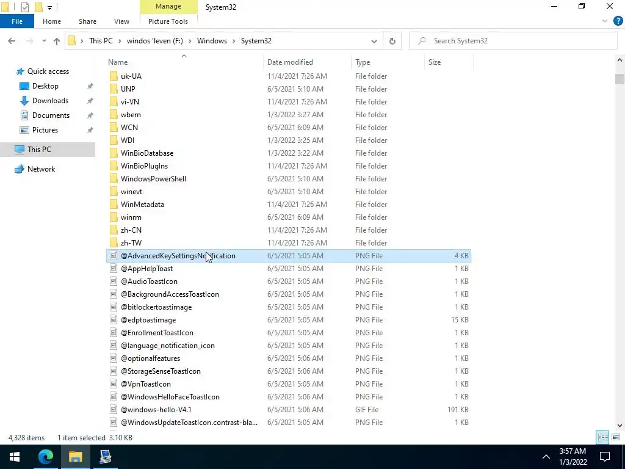
Task: Click the This PC breadcrumb
Action: [101, 41]
